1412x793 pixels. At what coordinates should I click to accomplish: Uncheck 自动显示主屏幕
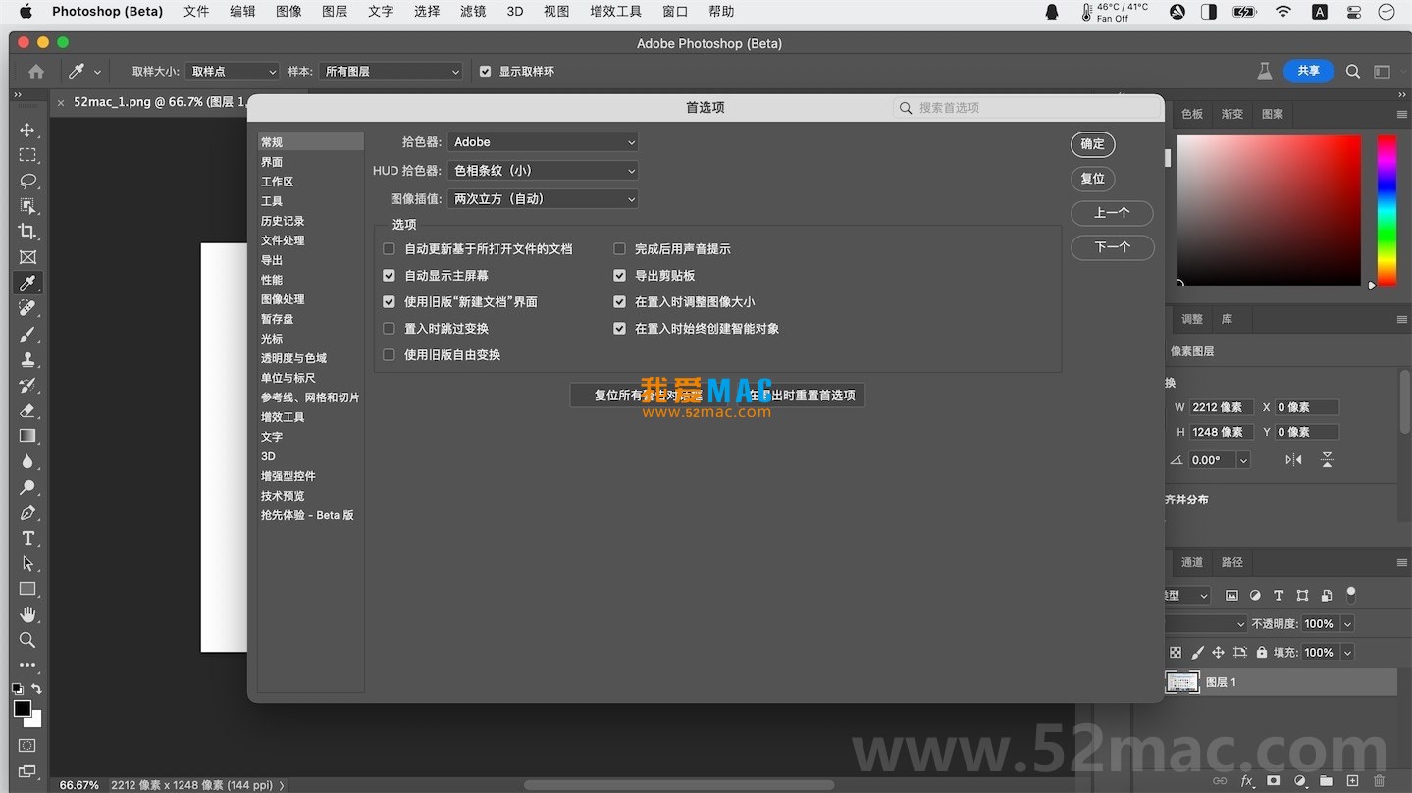click(389, 276)
